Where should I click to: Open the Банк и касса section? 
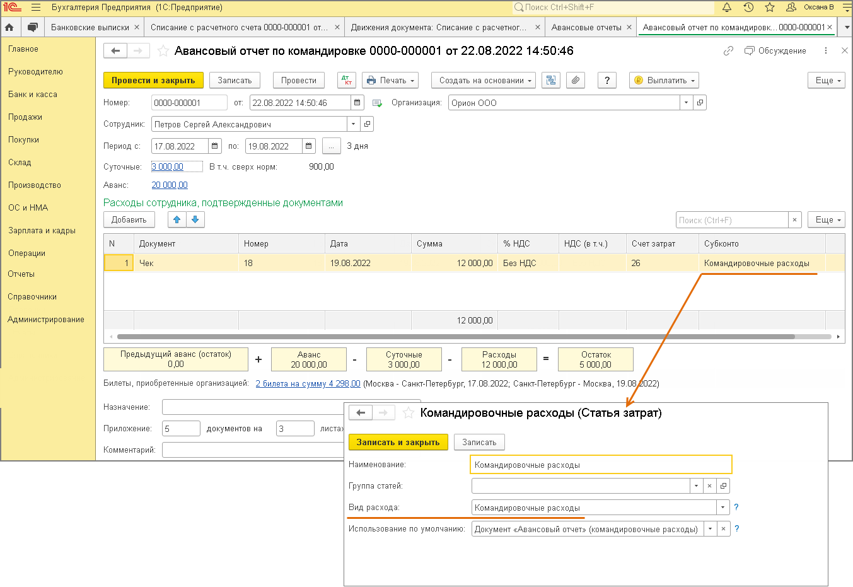click(x=33, y=95)
